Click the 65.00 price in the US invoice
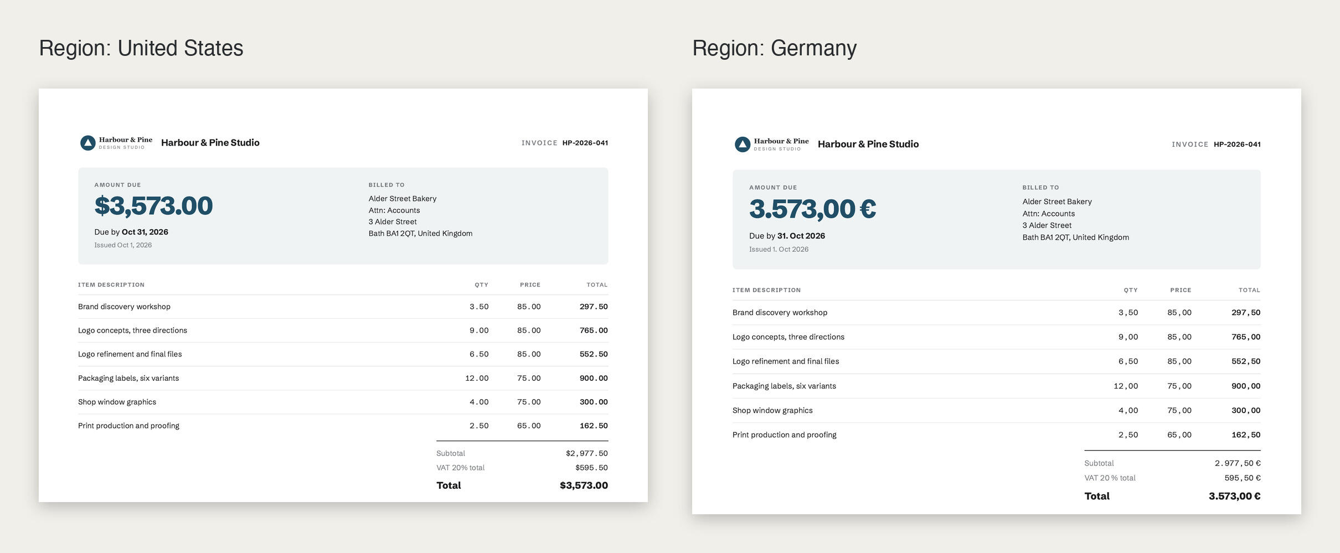1340x553 pixels. (x=529, y=426)
